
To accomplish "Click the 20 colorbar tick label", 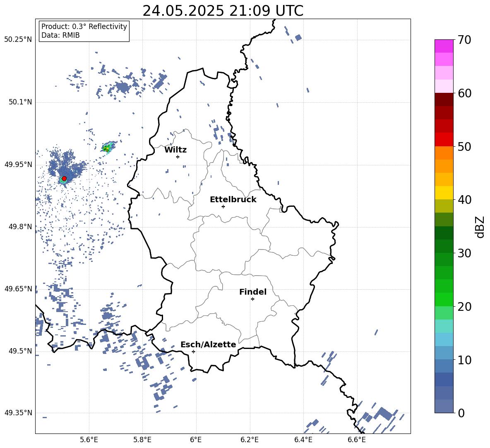I will pyautogui.click(x=464, y=307).
